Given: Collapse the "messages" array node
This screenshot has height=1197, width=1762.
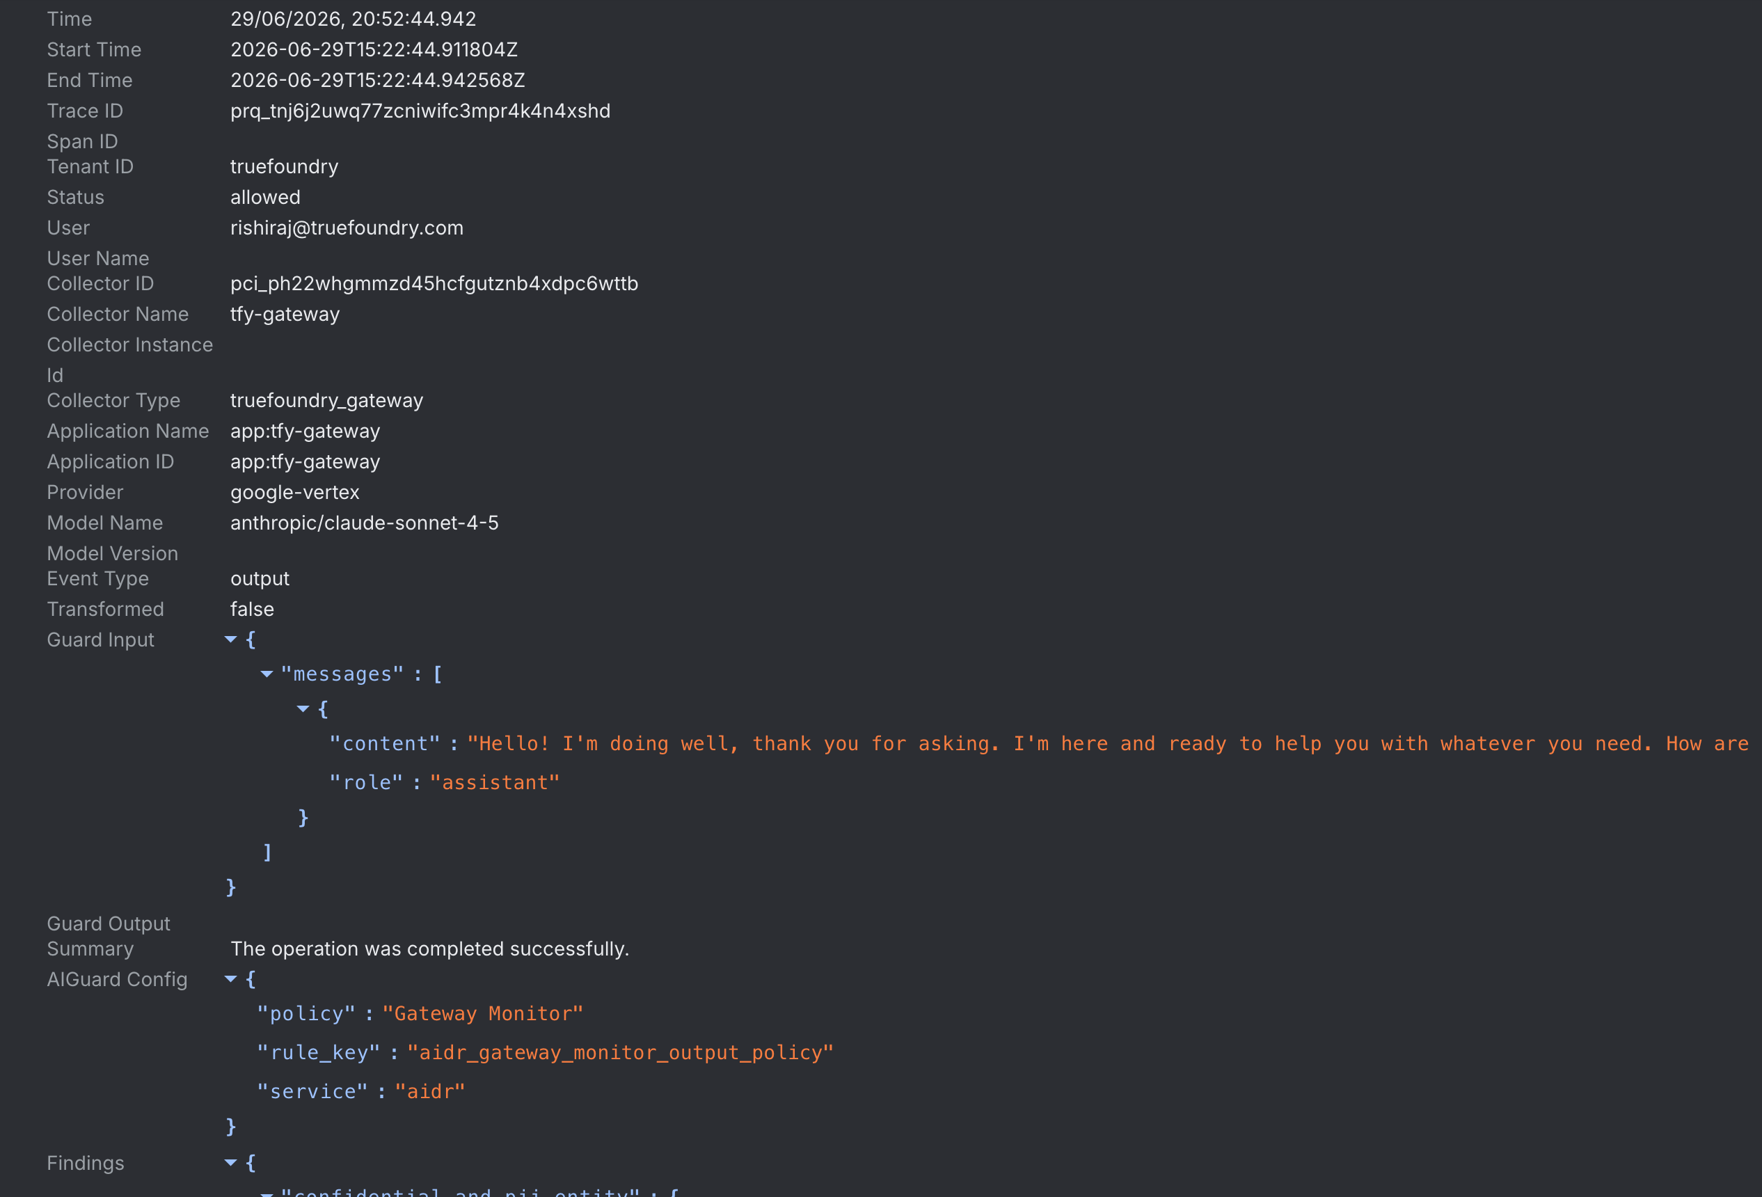Looking at the screenshot, I should [267, 674].
